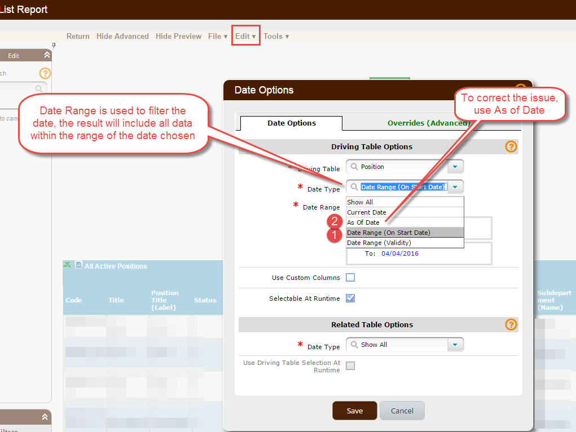Select Show All from the list
This screenshot has width=576, height=432.
pos(405,202)
